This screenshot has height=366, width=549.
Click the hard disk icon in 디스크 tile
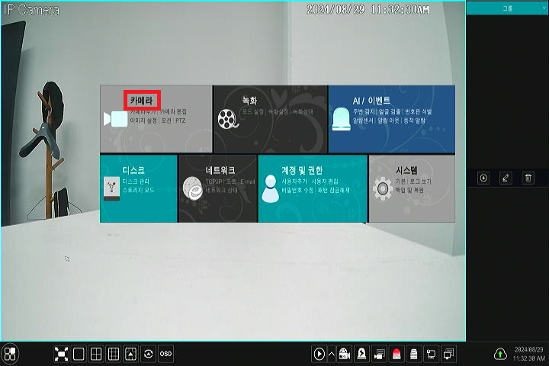[x=111, y=188]
